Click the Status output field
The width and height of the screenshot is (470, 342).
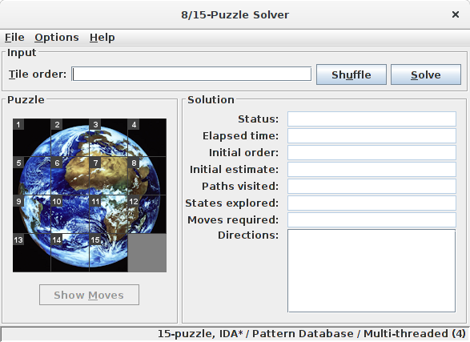pos(372,119)
